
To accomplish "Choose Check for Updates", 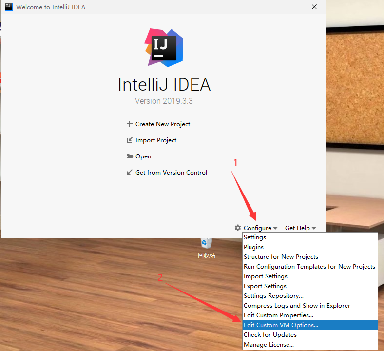I will pos(310,335).
